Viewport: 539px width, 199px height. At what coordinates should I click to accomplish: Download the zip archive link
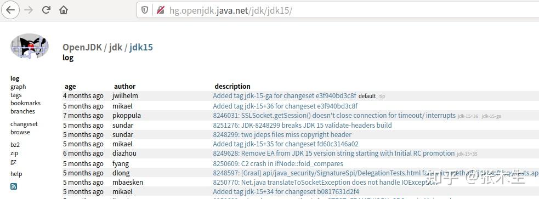pos(14,153)
